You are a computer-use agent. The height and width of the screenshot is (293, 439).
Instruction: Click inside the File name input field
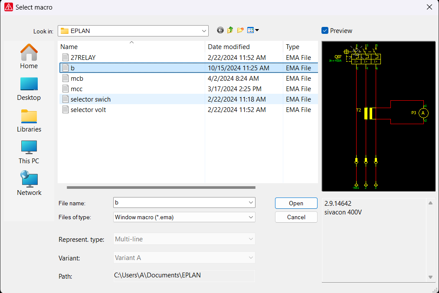click(x=180, y=203)
